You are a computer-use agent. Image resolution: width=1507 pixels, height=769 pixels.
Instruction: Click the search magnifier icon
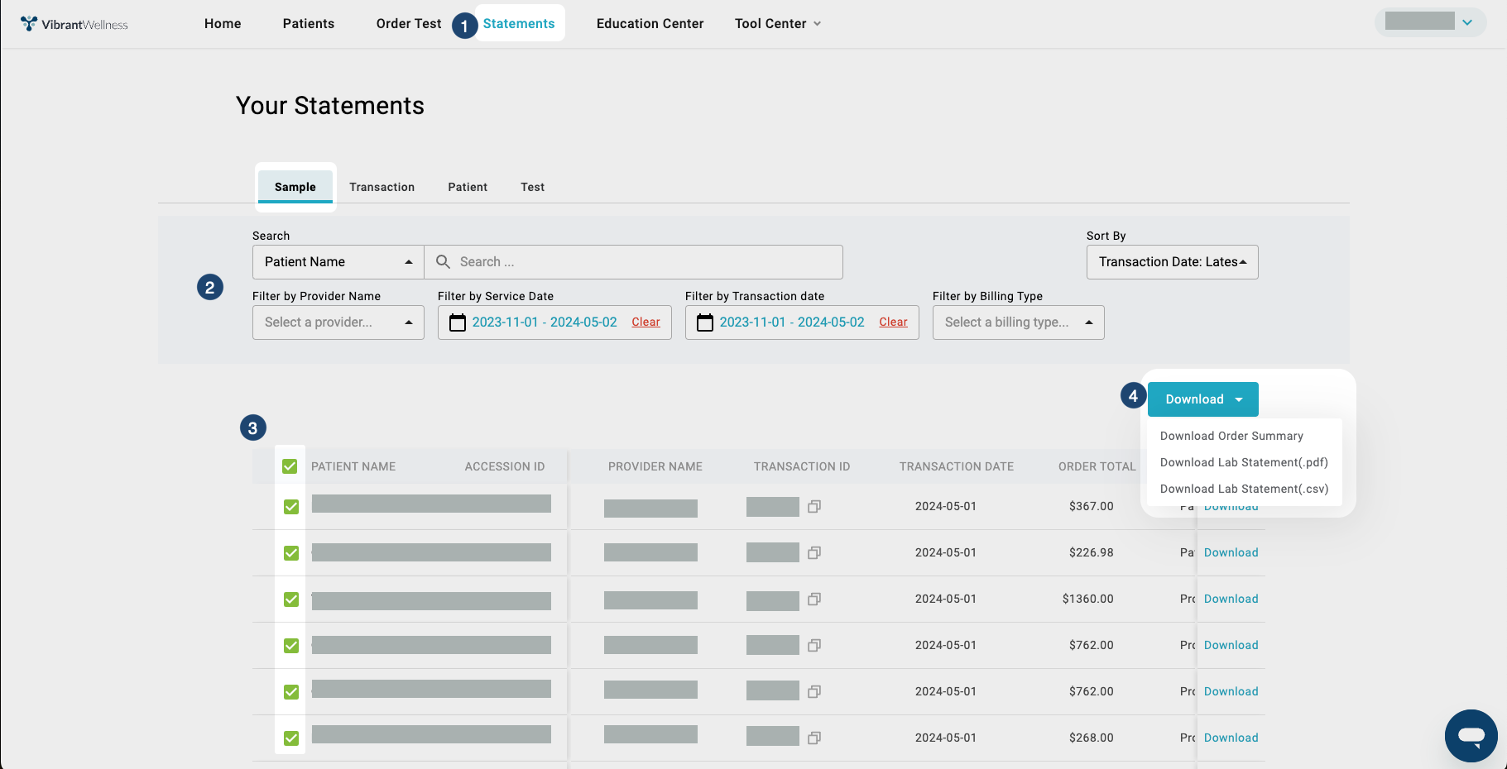444,262
